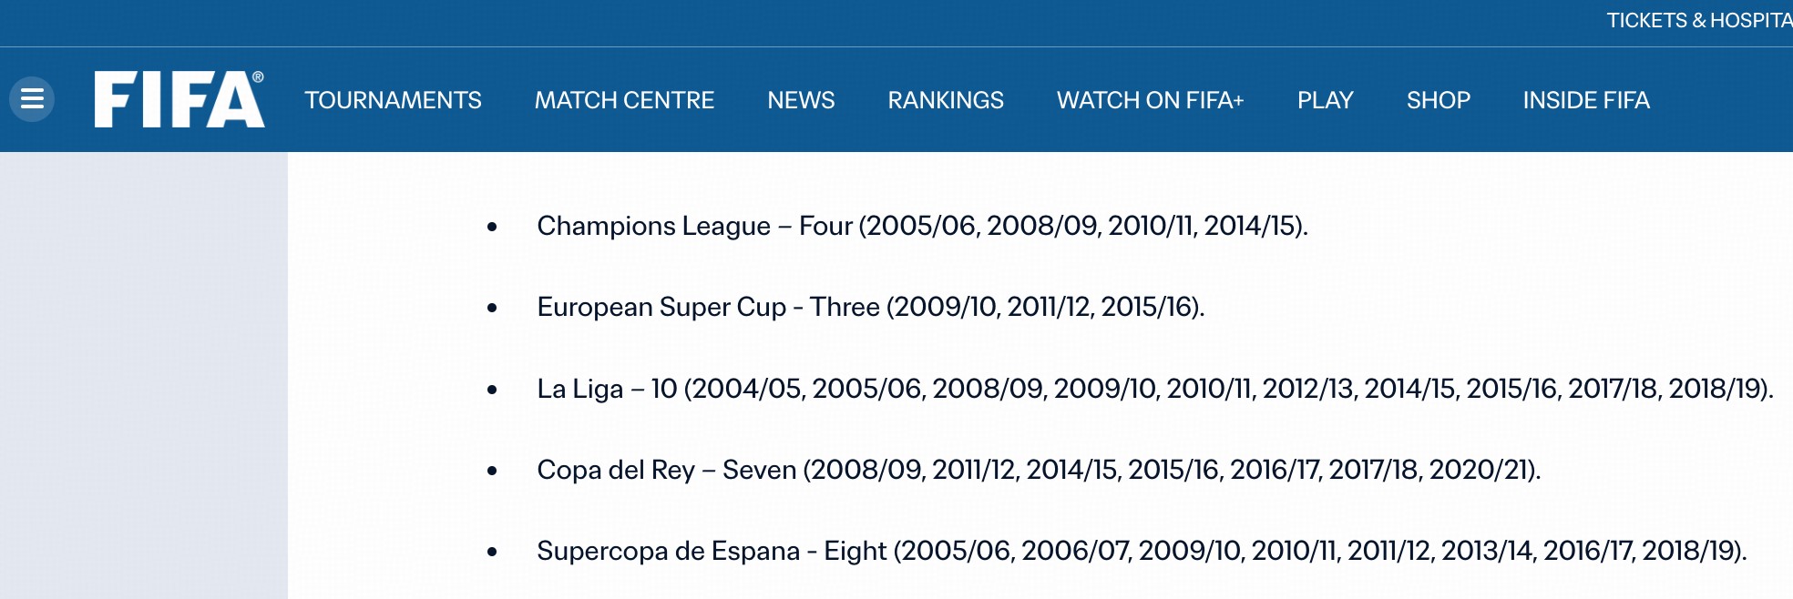Click bullet point beside Supercopa de Espana
The width and height of the screenshot is (1793, 599).
tap(492, 552)
